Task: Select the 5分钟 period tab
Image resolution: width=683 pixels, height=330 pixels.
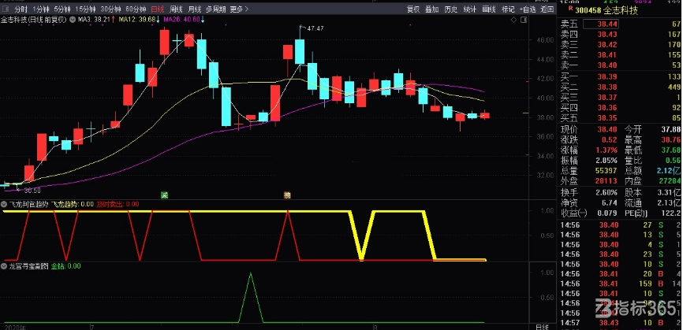Action: [x=62, y=9]
